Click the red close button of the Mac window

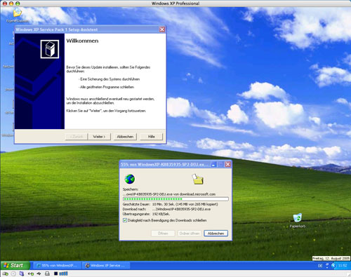click(5, 4)
